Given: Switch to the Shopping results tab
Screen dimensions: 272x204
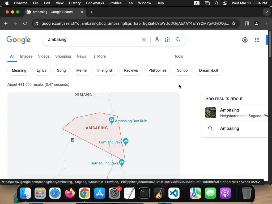Looking at the screenshot, I should click(x=63, y=56).
